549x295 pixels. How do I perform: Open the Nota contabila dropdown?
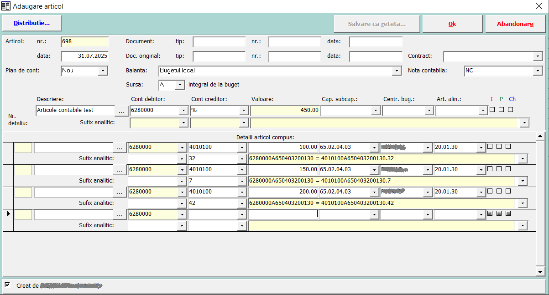tap(538, 71)
